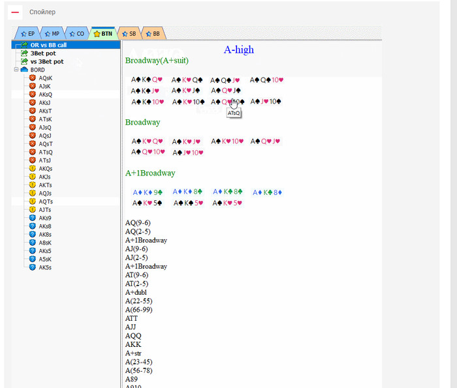
Task: Click the yellow shield icon beside AJTs
Action: pyautogui.click(x=33, y=210)
